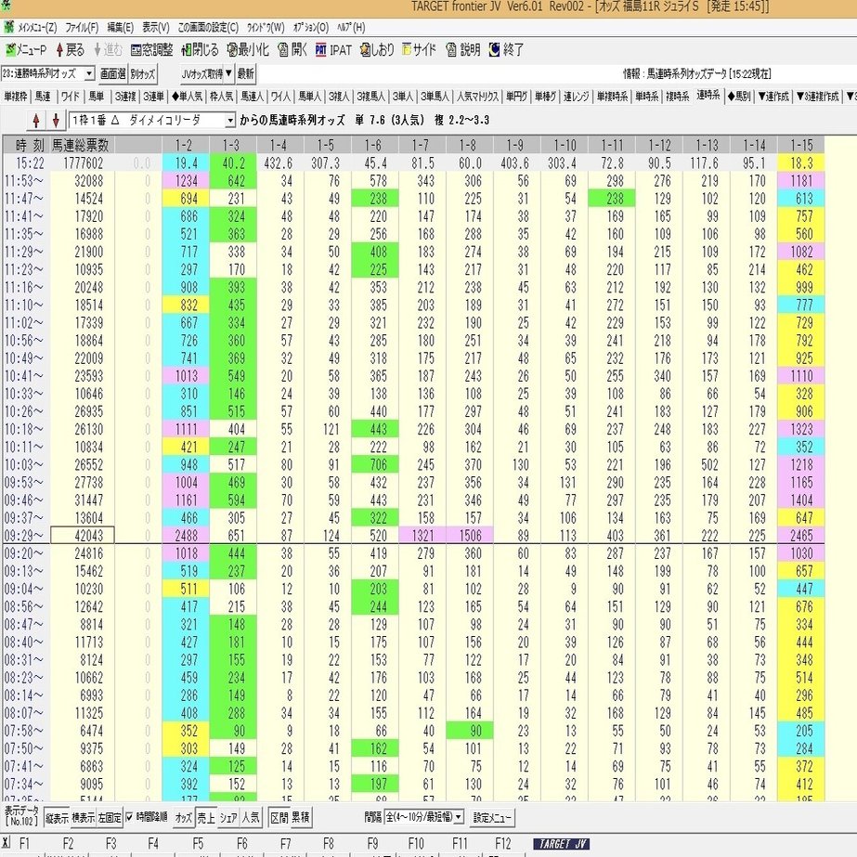Toggle the 時間降順 checkbox
This screenshot has height=857, width=857.
pyautogui.click(x=129, y=817)
